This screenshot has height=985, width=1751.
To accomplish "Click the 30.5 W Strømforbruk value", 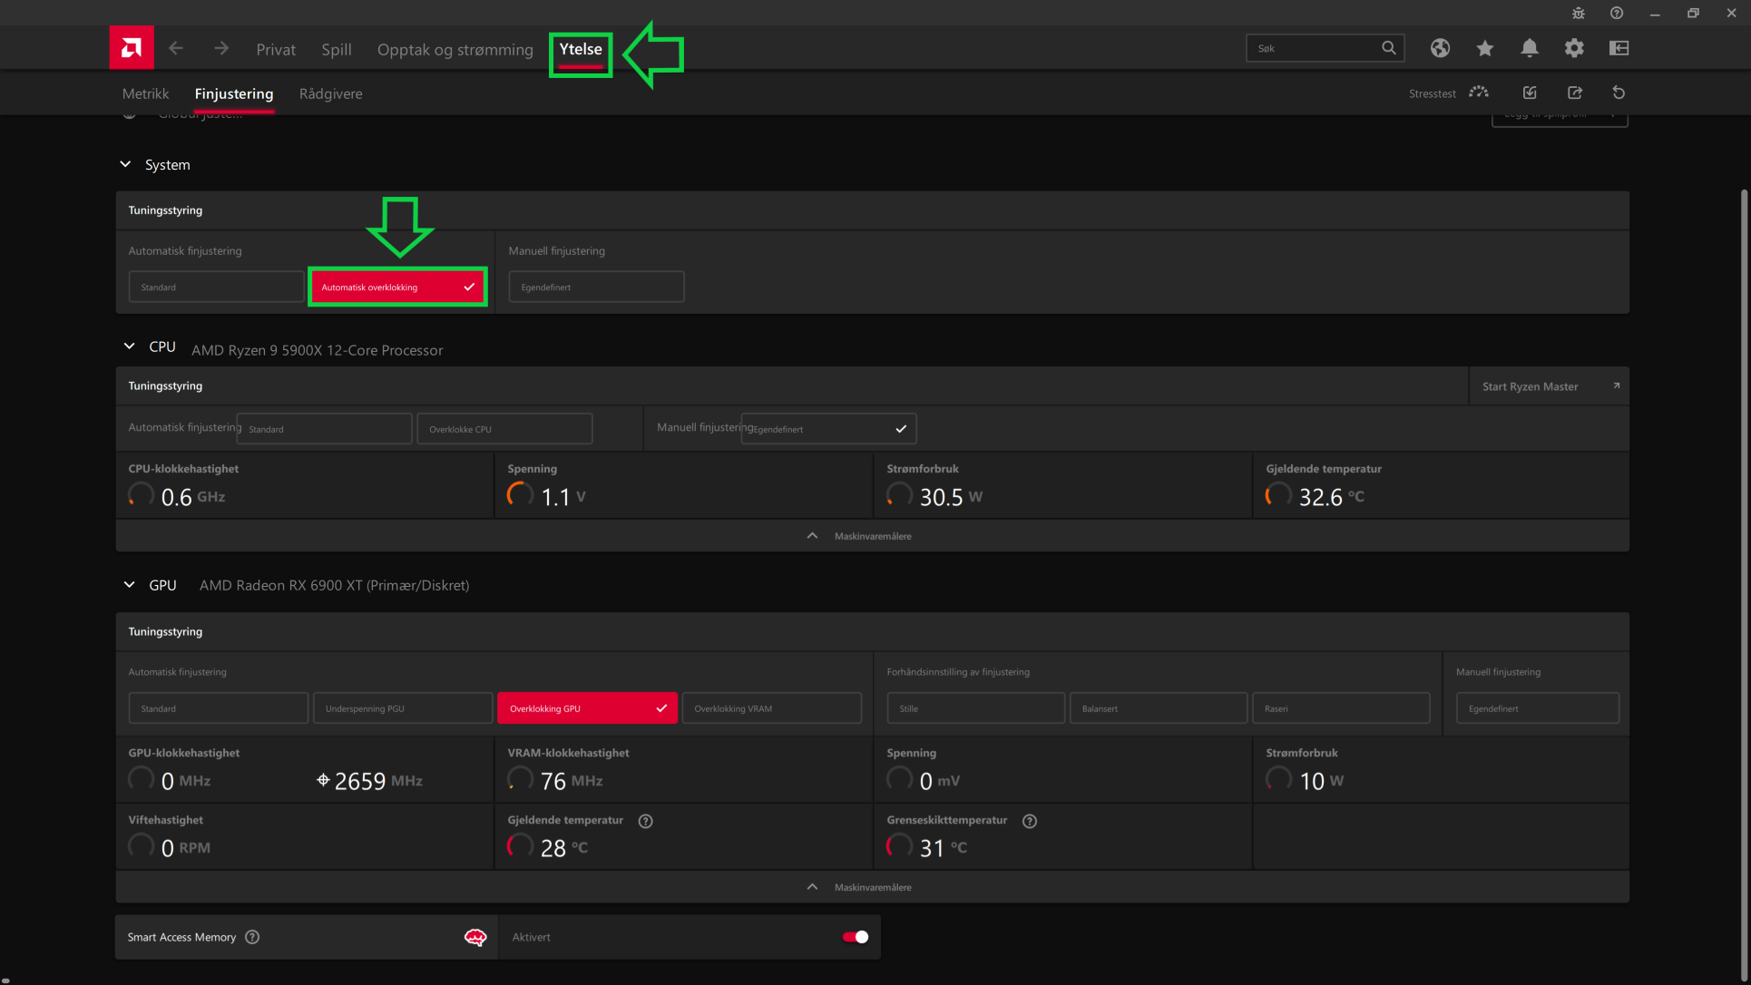I will tap(951, 497).
